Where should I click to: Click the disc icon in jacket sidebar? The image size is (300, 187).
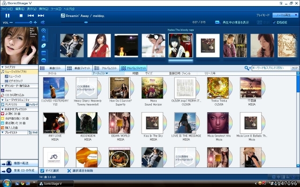(44, 46)
